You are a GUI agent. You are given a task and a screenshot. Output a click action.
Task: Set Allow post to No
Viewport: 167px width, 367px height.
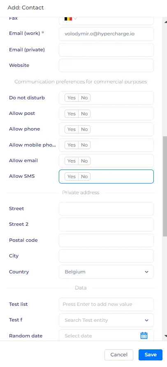(x=84, y=114)
